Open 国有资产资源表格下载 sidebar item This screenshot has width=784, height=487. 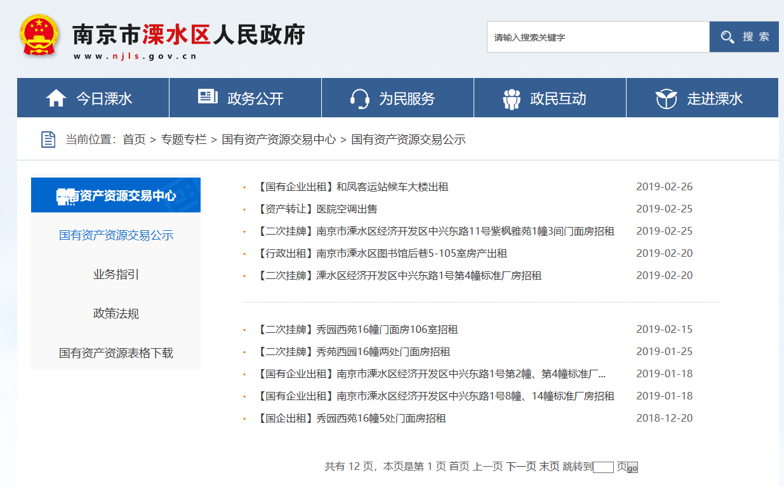click(116, 353)
